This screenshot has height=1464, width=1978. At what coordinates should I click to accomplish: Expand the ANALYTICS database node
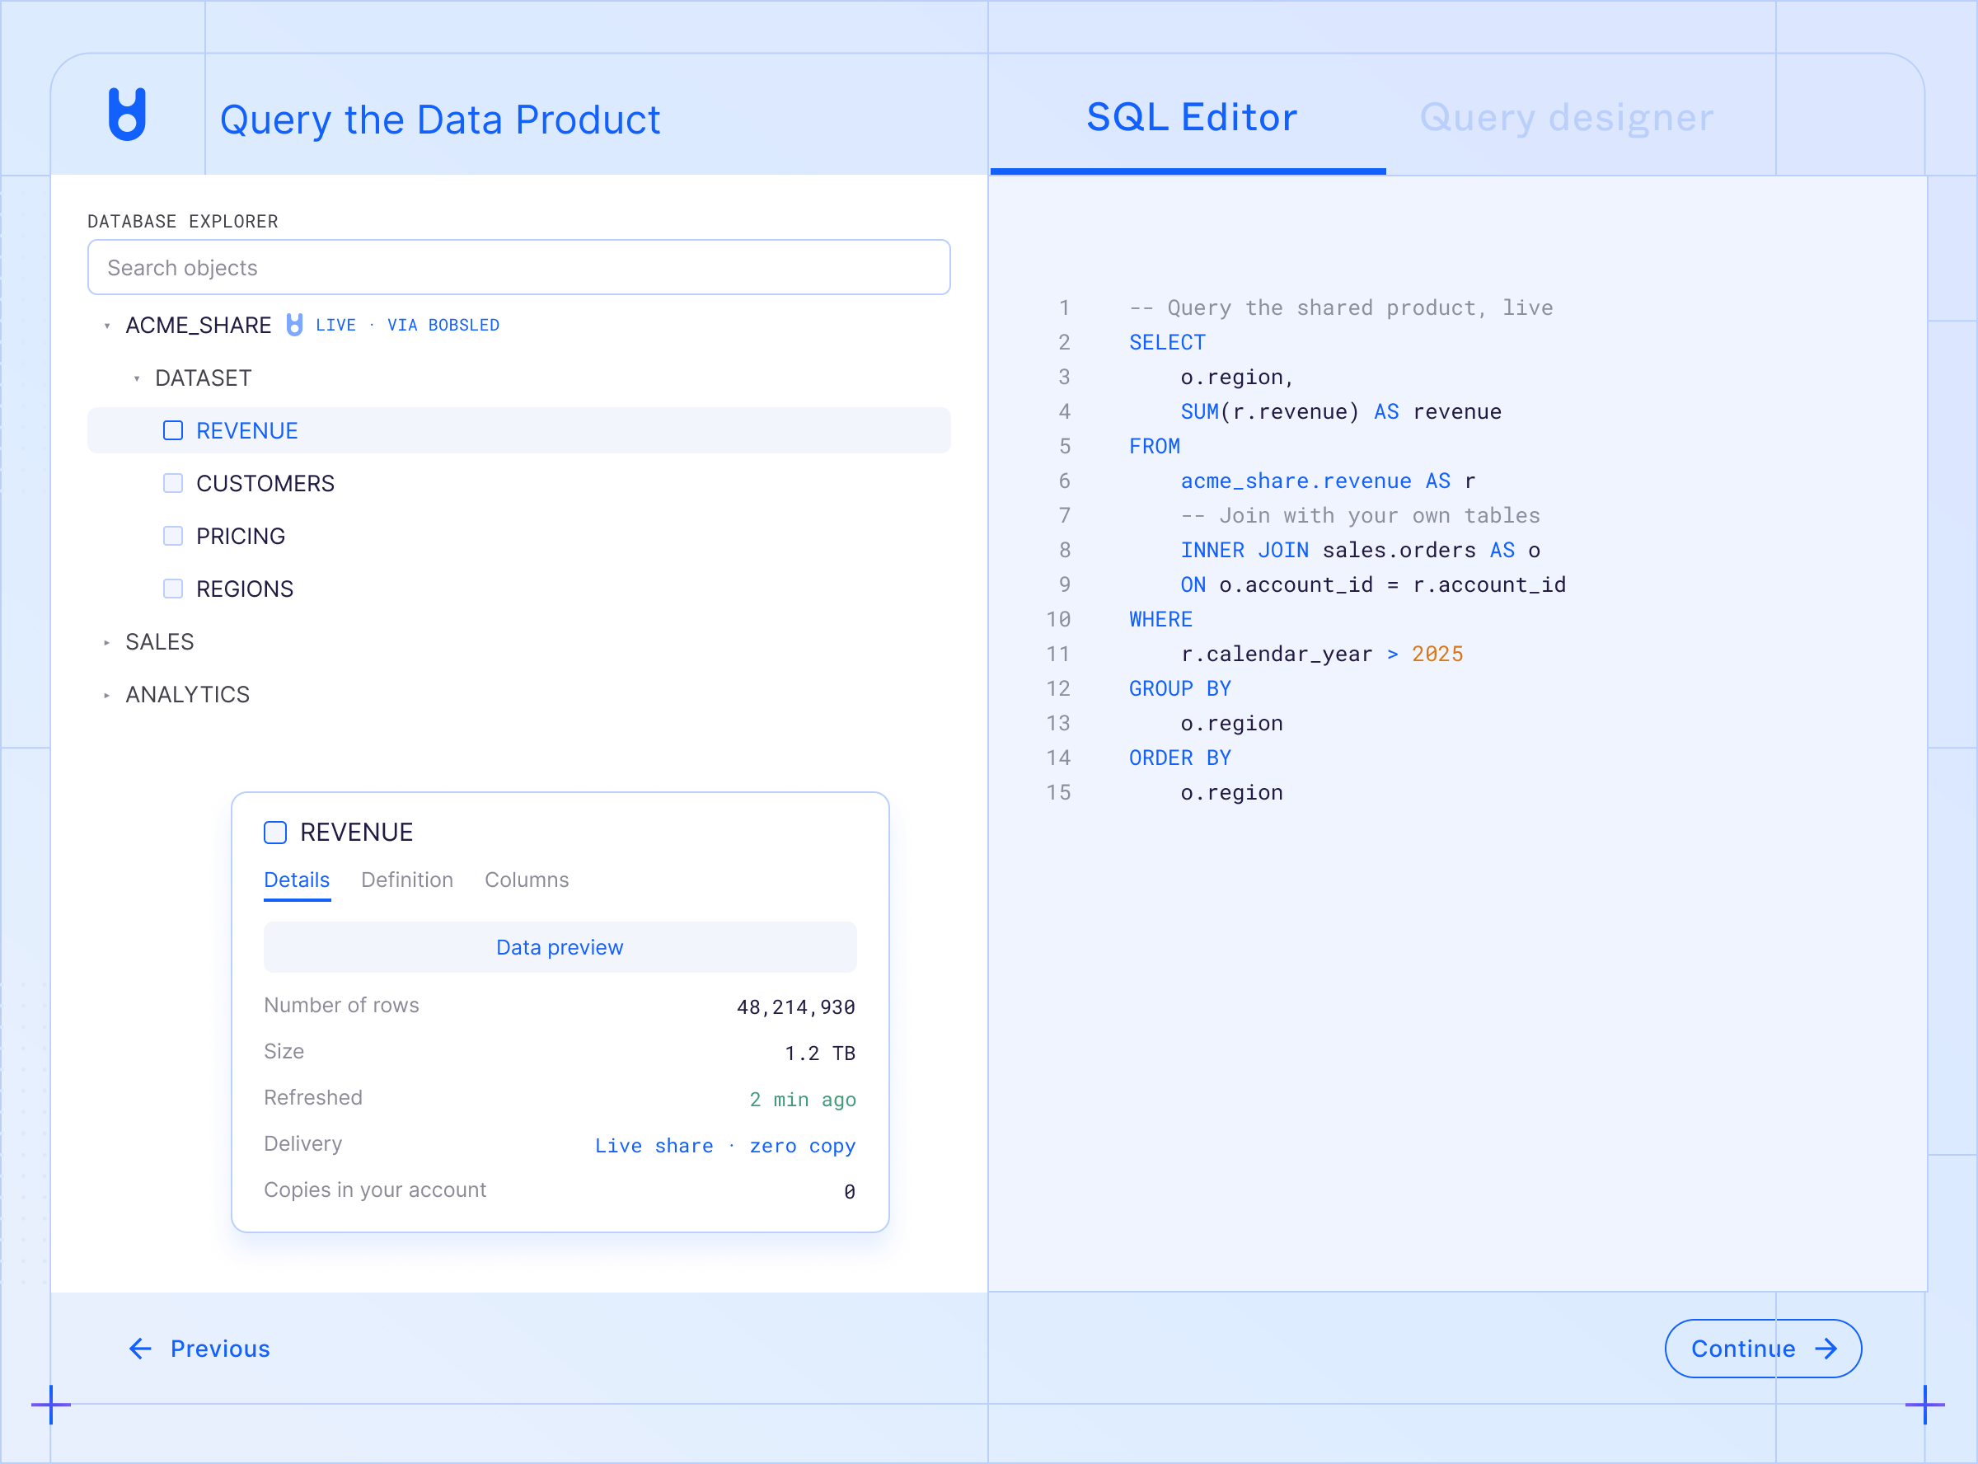point(107,696)
